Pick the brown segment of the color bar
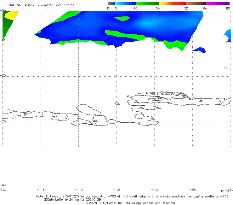233x205 pixels. (196, 4)
